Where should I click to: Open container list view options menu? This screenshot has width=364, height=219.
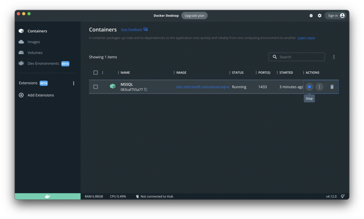tap(334, 57)
